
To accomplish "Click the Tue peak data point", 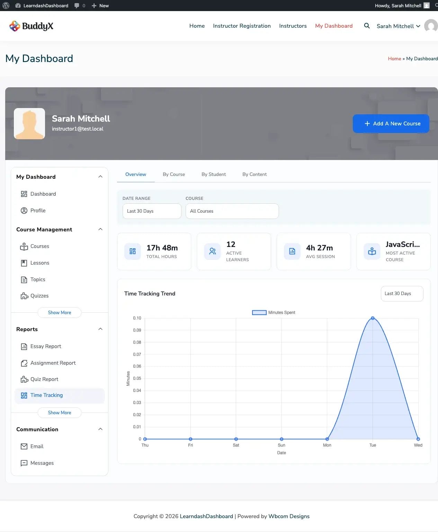I will pyautogui.click(x=373, y=318).
